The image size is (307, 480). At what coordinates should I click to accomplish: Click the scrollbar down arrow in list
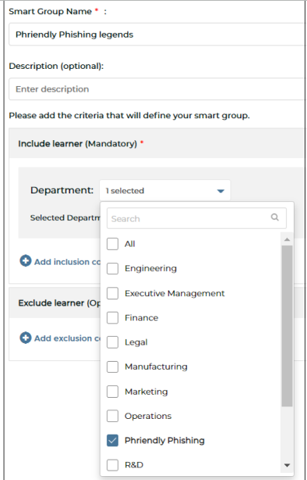point(287,465)
